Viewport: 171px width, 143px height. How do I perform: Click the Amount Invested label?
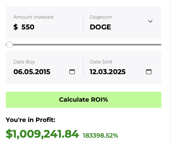33,17
